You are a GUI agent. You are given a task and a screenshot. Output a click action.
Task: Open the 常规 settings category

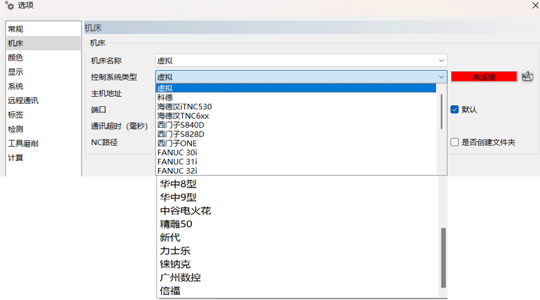pyautogui.click(x=43, y=29)
